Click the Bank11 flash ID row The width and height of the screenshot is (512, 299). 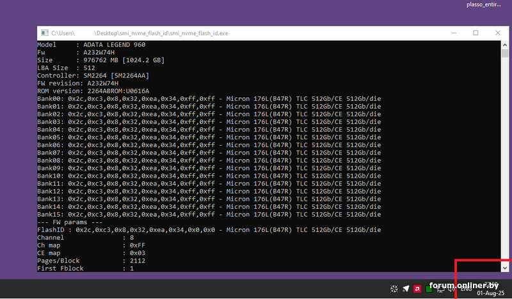pyautogui.click(x=209, y=183)
